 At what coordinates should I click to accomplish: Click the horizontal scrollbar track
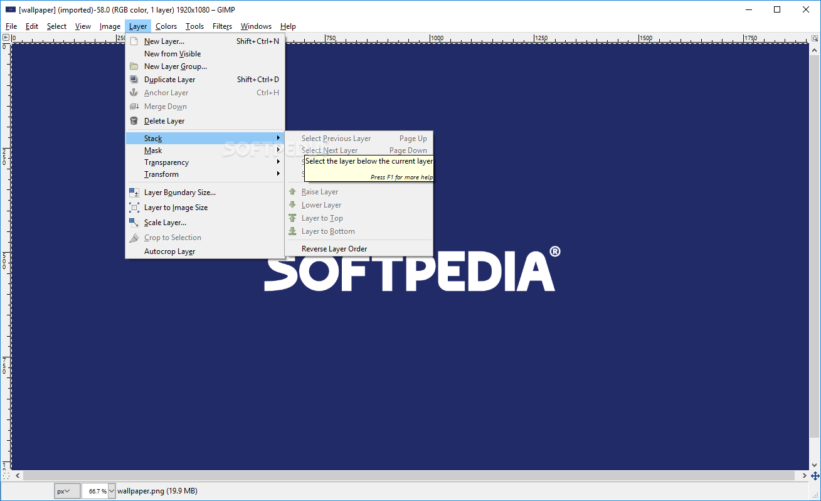pyautogui.click(x=410, y=476)
